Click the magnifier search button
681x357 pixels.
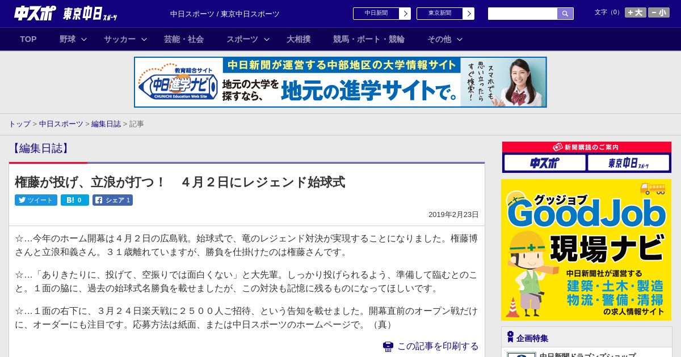[x=565, y=14]
